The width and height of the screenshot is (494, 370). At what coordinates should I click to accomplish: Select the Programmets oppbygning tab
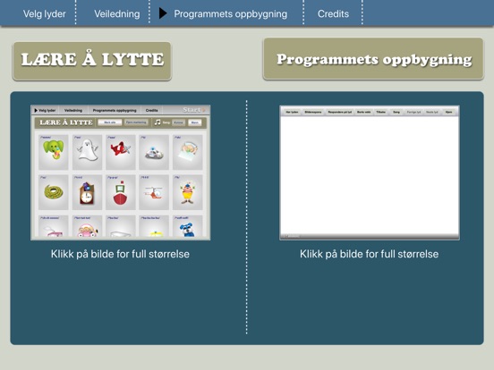pos(230,13)
